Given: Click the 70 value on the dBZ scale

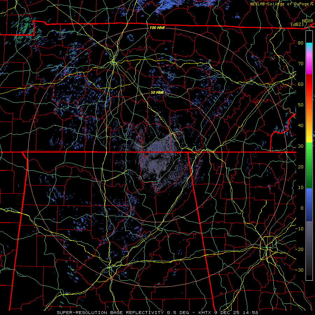Looking at the screenshot, I should pos(301,64).
